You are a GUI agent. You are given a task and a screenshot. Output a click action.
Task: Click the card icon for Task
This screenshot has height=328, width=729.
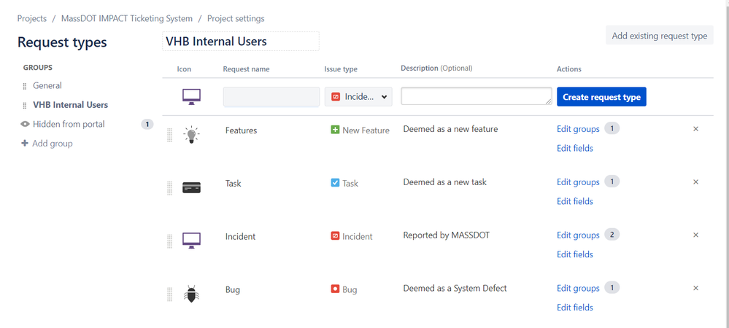[x=191, y=187]
